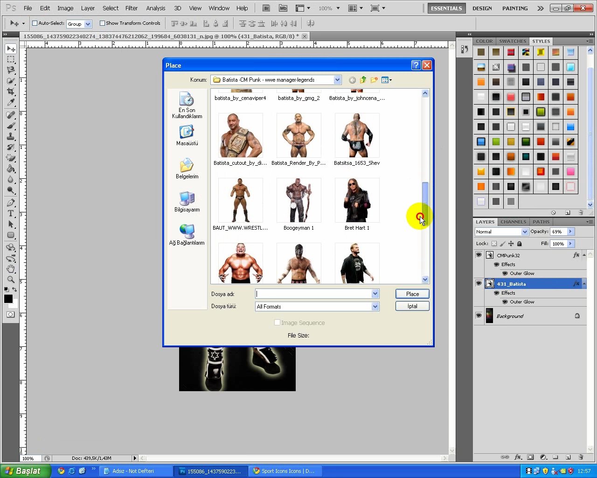Hide CMPunk32 layer Effects
Viewport: 597px width, 478px height.
497,264
